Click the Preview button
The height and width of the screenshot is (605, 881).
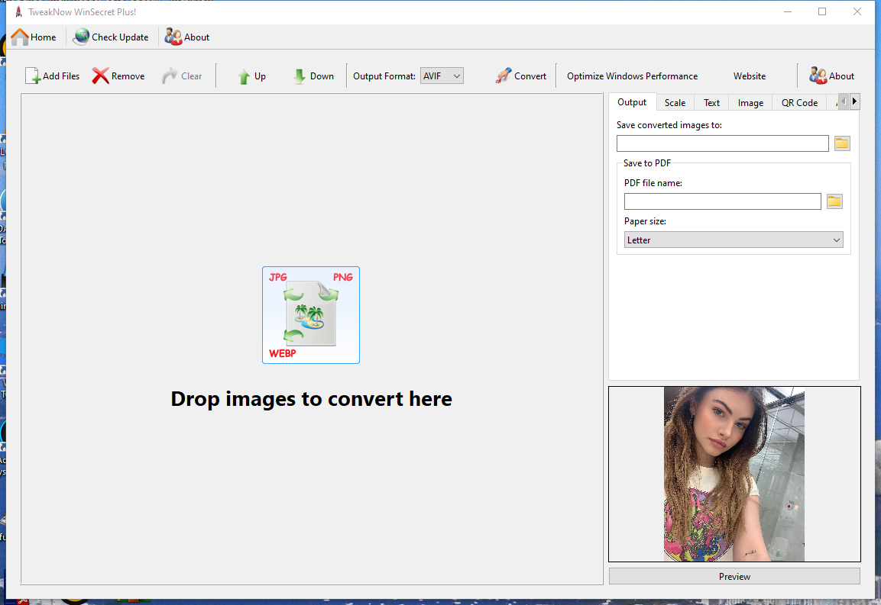(734, 576)
